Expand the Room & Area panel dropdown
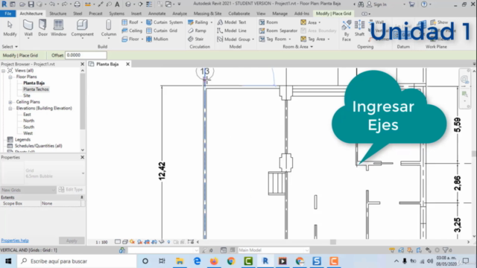This screenshot has width=477, height=268. pos(297,46)
